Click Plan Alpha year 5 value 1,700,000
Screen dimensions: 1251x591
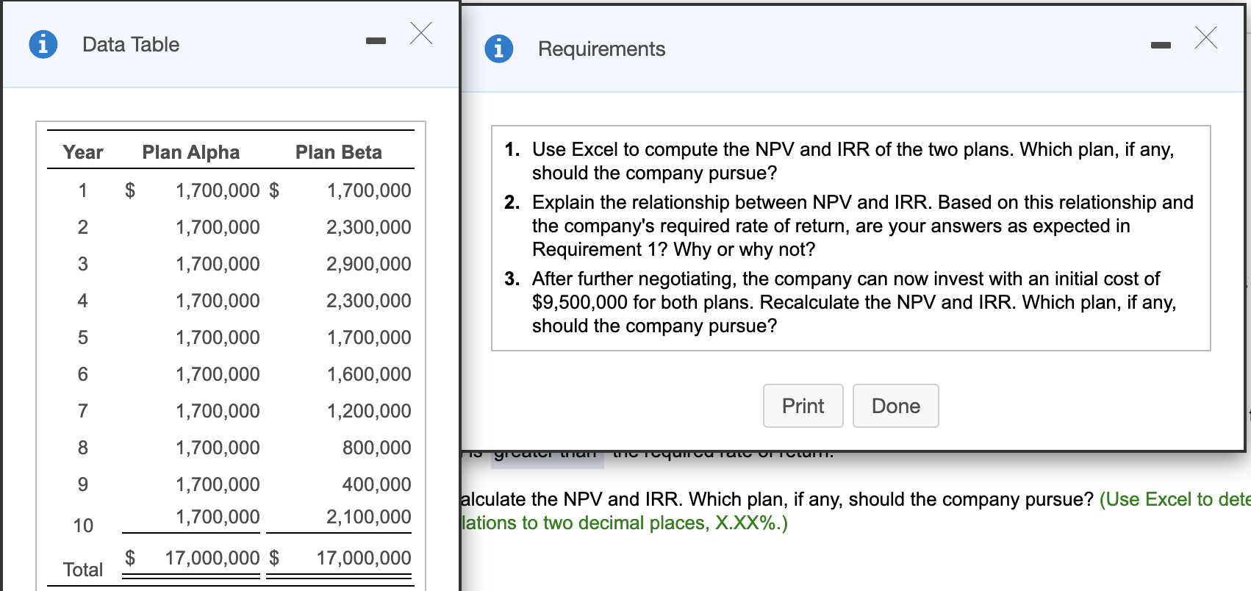click(x=218, y=337)
